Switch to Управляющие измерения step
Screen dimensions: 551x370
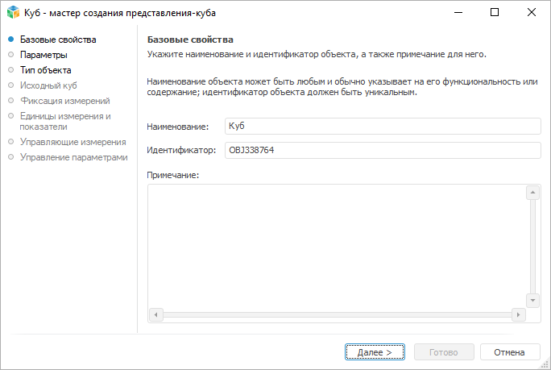click(72, 142)
